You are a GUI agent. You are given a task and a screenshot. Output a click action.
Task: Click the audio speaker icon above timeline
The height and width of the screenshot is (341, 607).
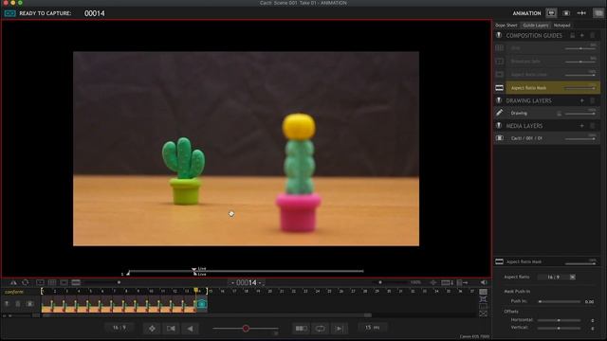pos(484,282)
